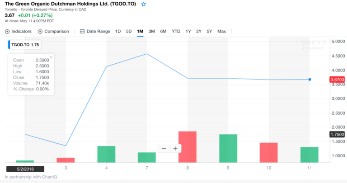Screen dimensions: 347x183
Task: Select the 5D time range
Action: tap(129, 32)
